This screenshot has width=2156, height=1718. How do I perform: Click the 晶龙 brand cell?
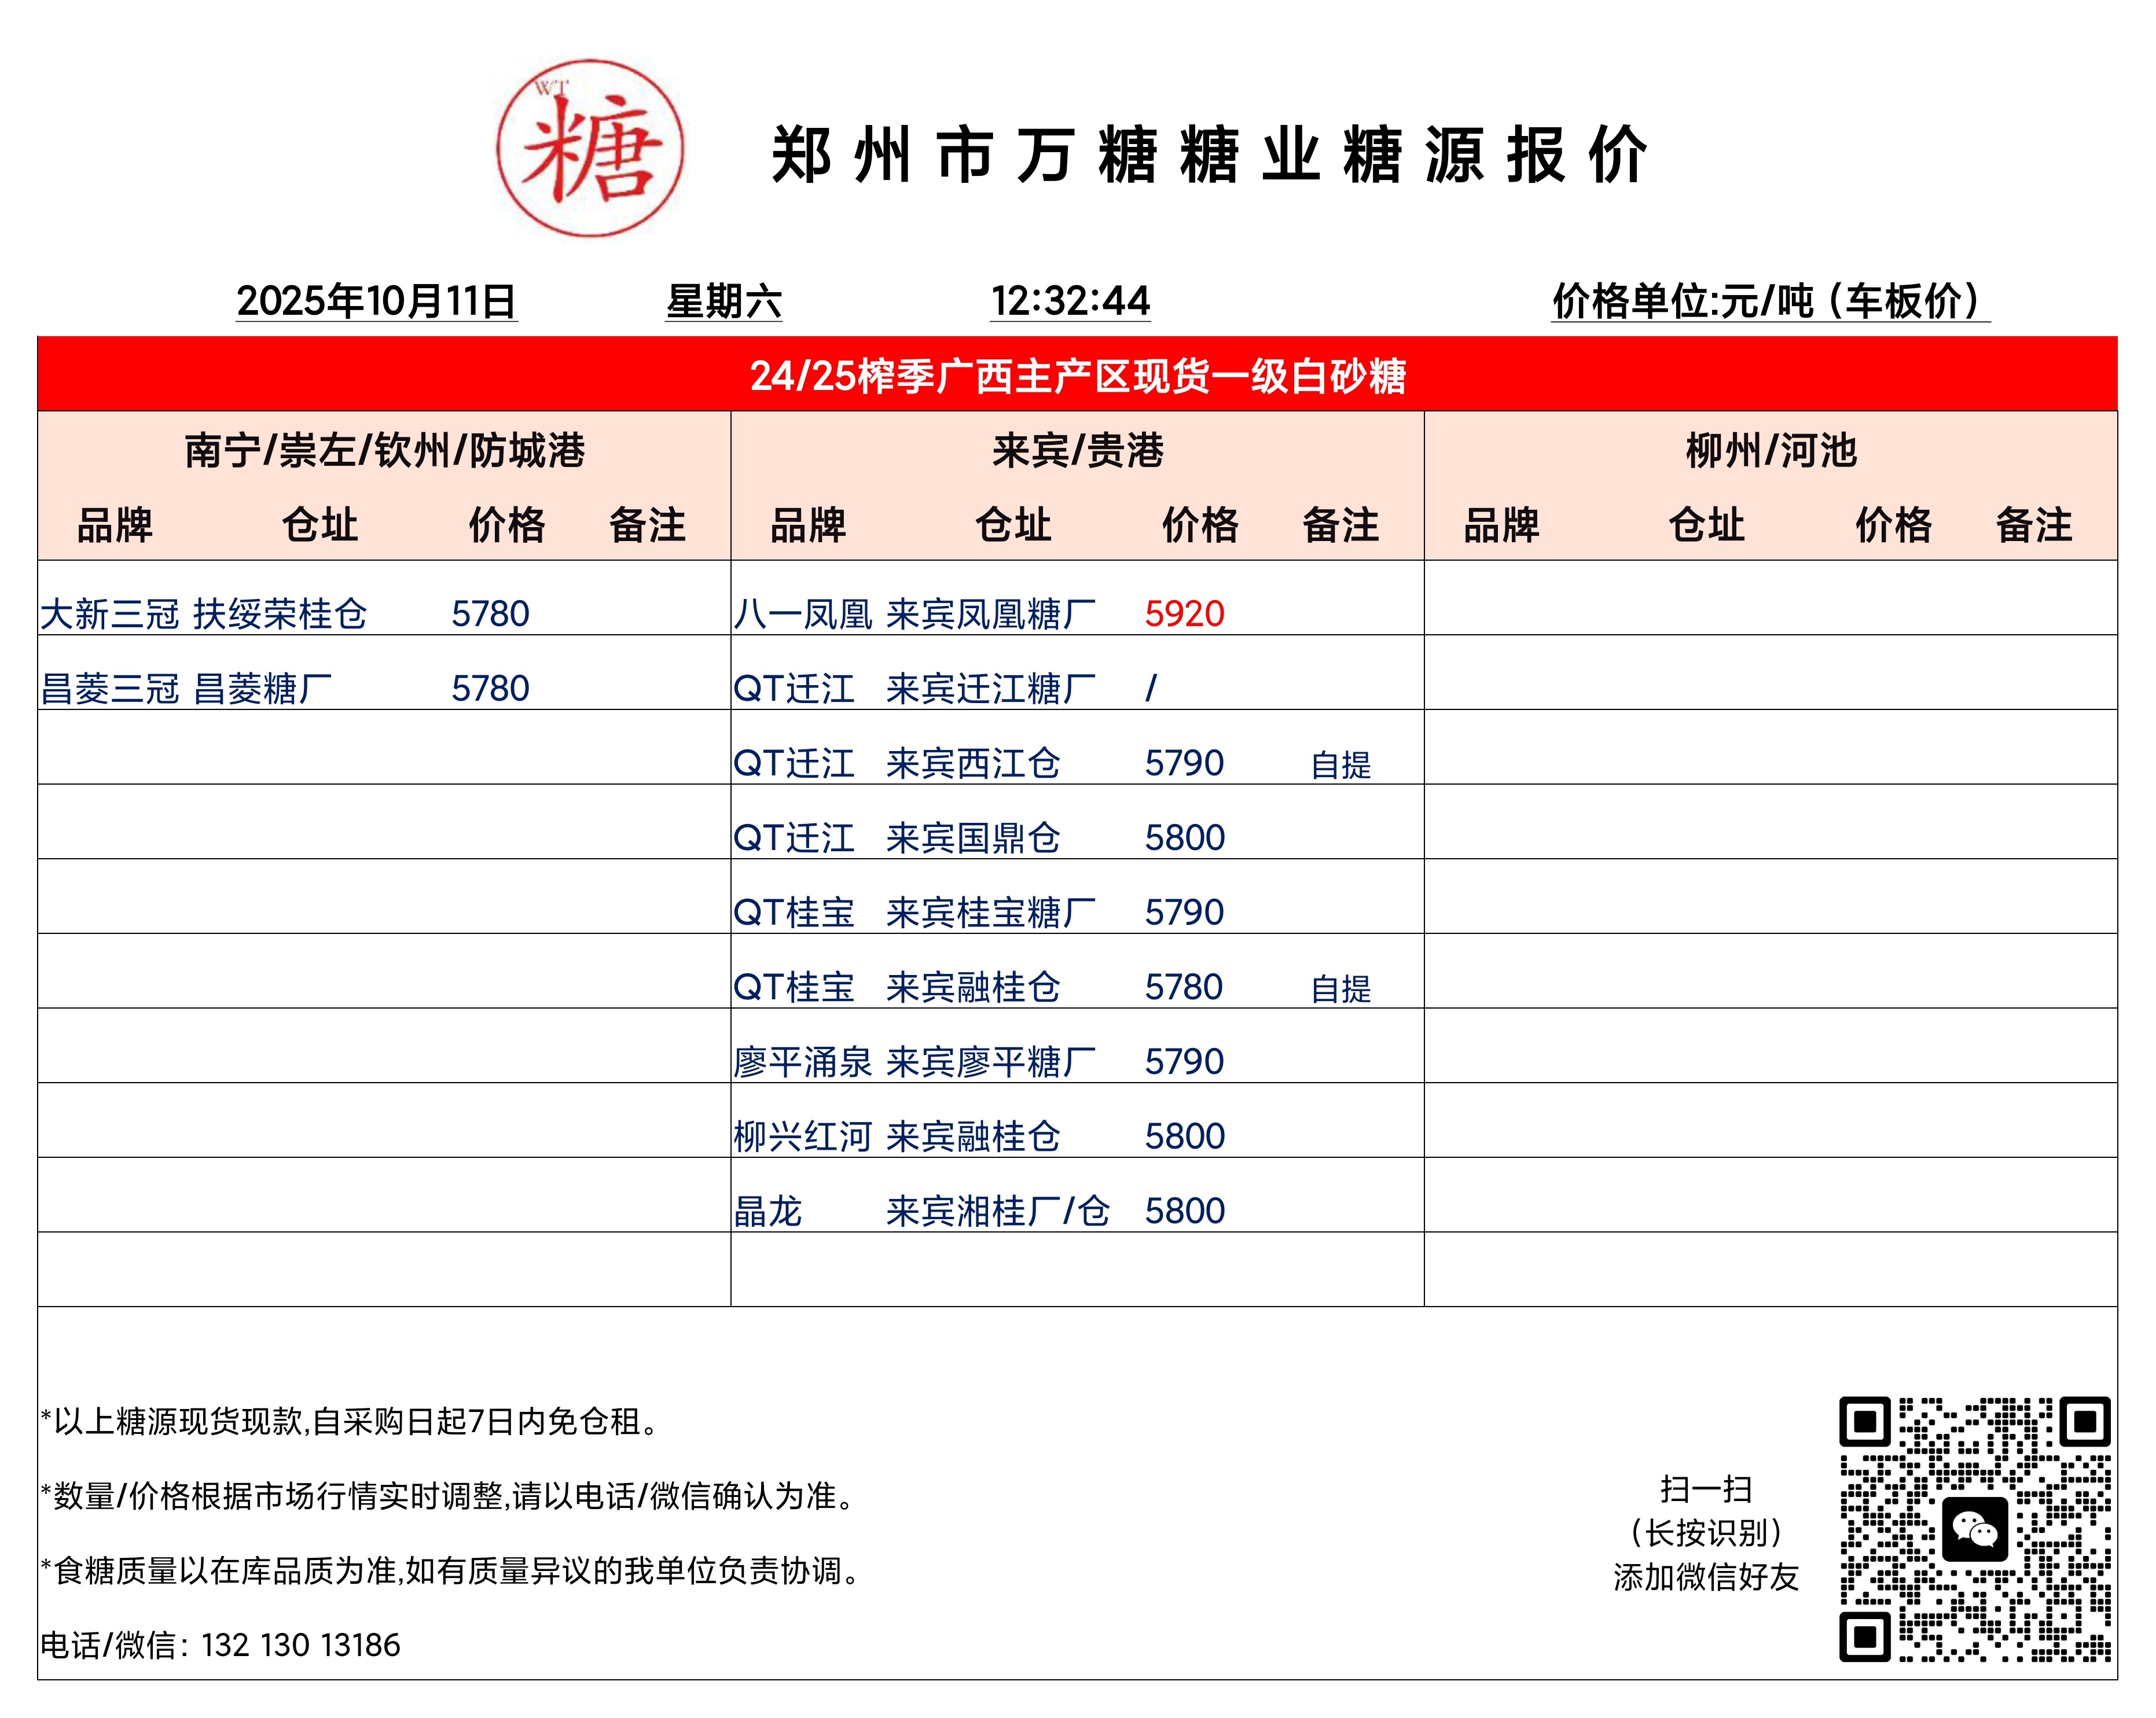pyautogui.click(x=768, y=1211)
